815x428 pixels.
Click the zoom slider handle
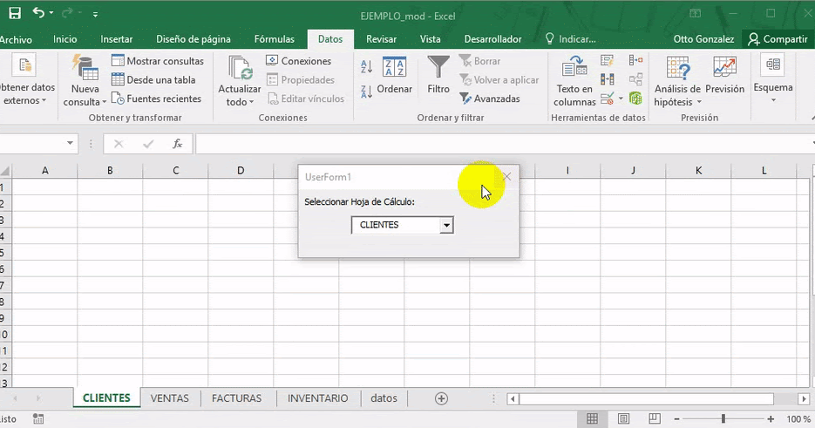(x=723, y=418)
